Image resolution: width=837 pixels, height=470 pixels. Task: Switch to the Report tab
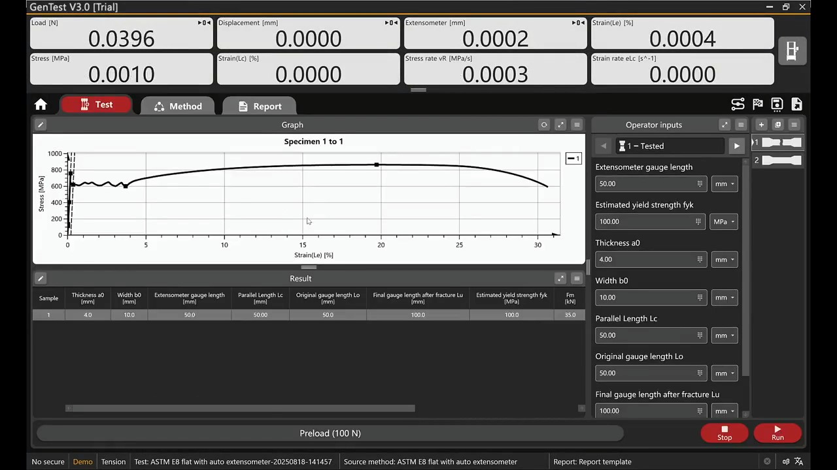pos(260,106)
